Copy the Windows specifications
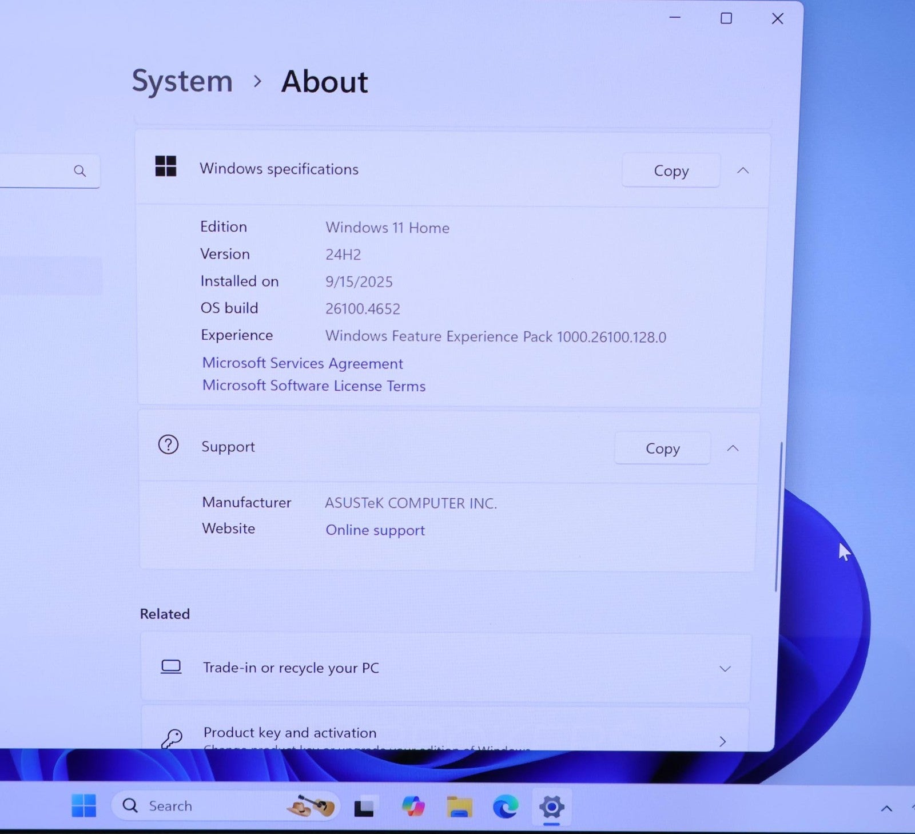This screenshot has width=915, height=834. [671, 170]
